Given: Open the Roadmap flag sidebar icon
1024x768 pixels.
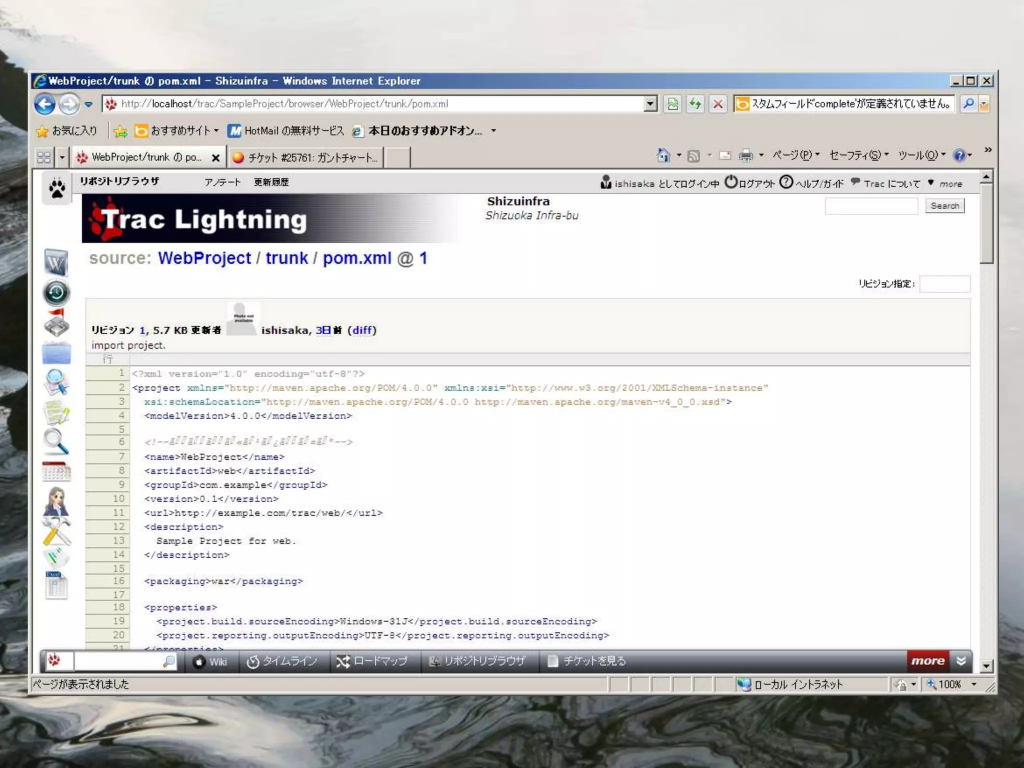Looking at the screenshot, I should pyautogui.click(x=56, y=323).
